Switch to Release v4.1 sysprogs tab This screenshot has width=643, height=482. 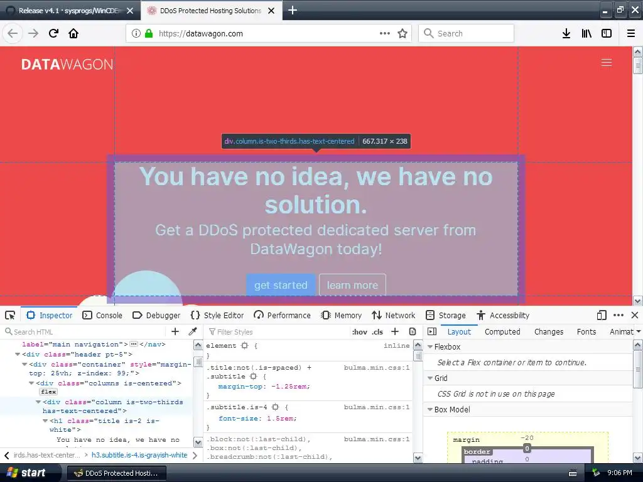70,11
